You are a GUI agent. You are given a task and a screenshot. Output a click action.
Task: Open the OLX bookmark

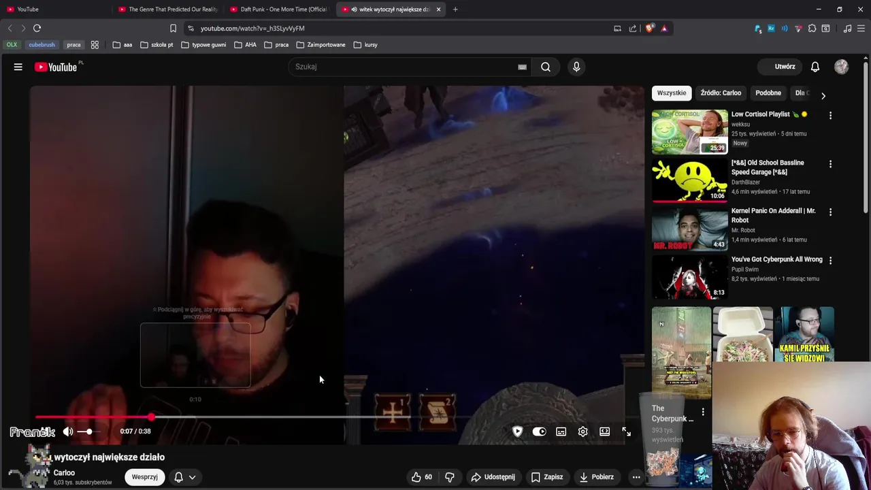pos(12,45)
